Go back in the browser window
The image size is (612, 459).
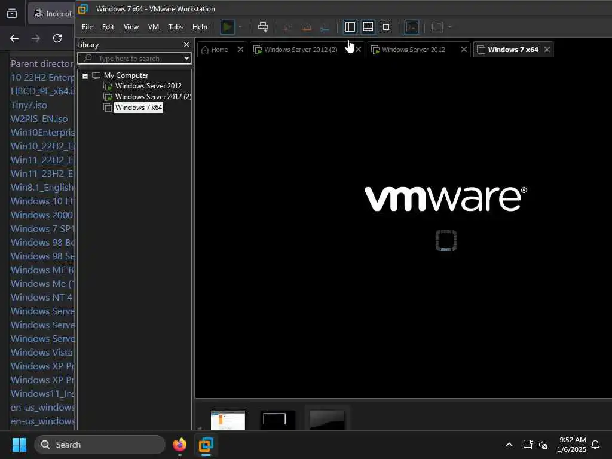(x=14, y=38)
